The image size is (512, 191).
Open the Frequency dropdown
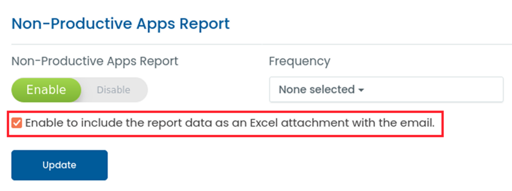coord(386,89)
